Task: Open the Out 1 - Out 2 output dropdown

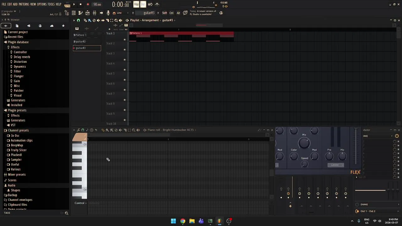Action: [378, 211]
